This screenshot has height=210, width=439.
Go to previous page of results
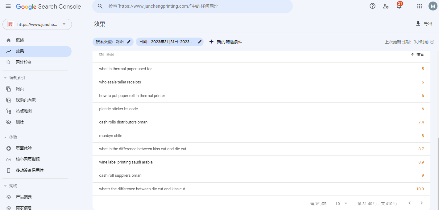pos(409,203)
